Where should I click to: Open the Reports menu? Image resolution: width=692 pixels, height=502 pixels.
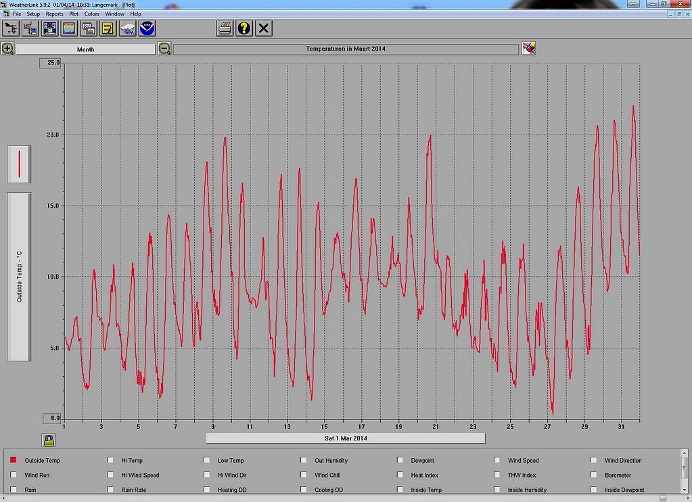pyautogui.click(x=54, y=14)
